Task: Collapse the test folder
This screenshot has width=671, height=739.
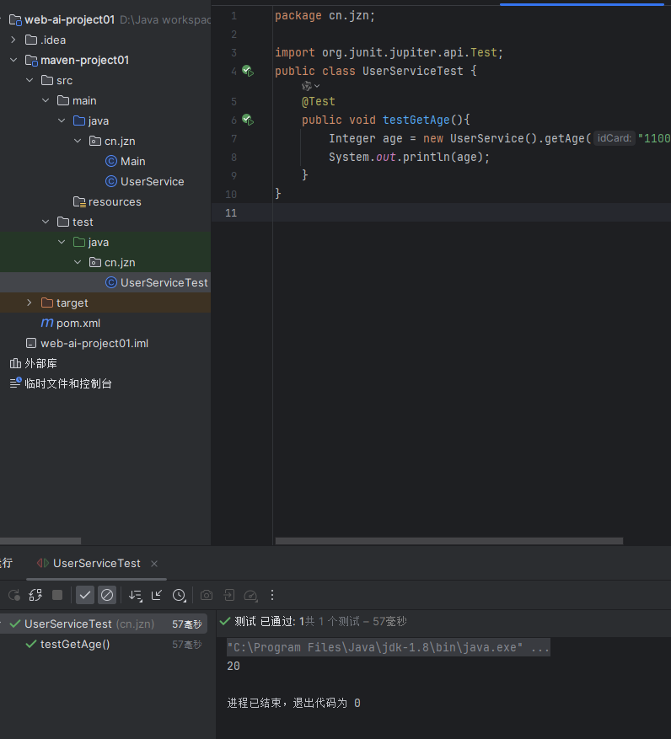Action: click(x=46, y=222)
